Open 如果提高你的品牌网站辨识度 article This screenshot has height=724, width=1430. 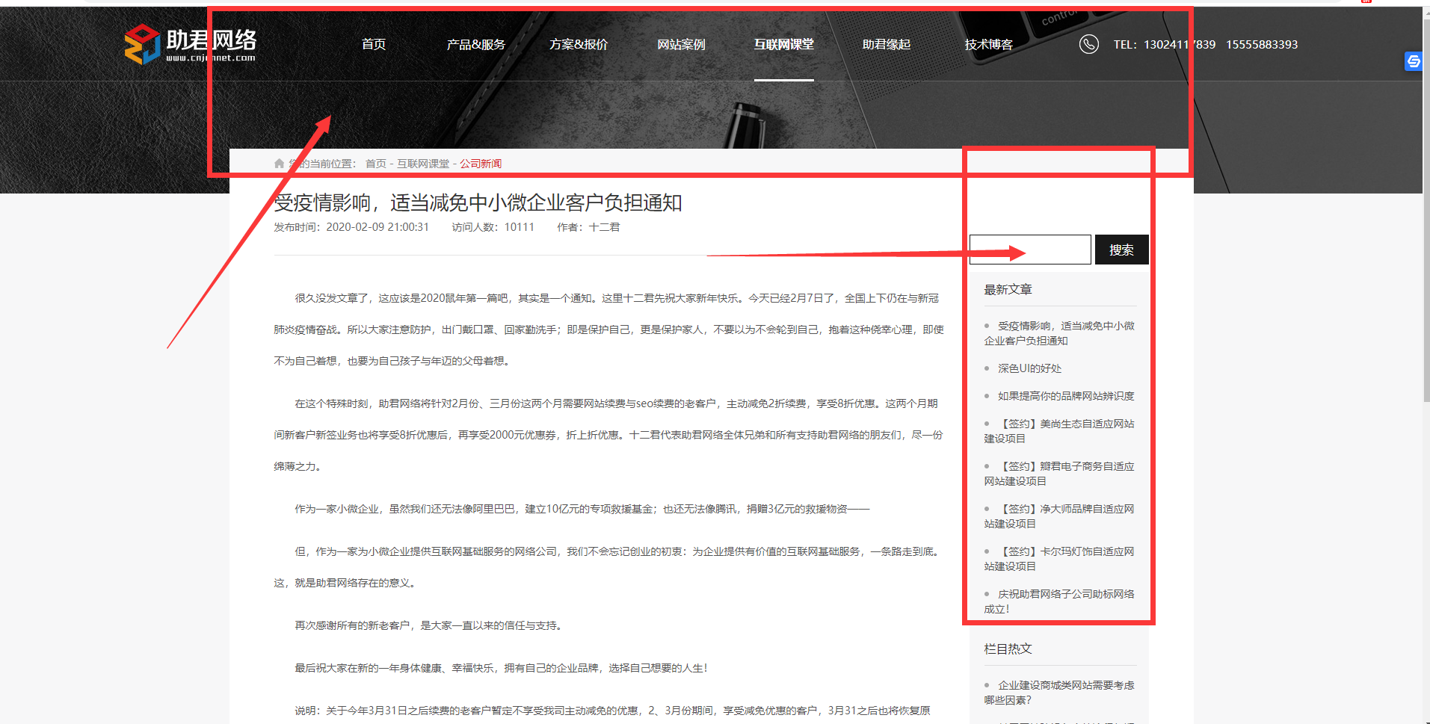tap(1065, 396)
